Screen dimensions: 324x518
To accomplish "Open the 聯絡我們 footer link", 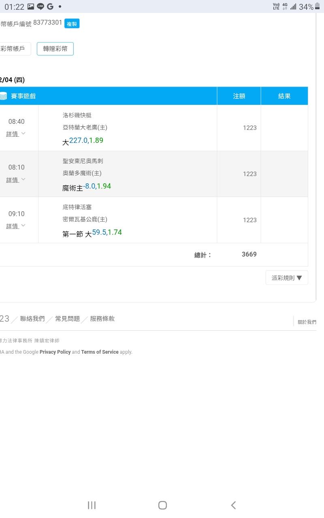I will (x=32, y=318).
